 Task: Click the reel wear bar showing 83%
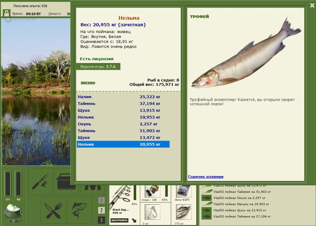click(x=166, y=191)
